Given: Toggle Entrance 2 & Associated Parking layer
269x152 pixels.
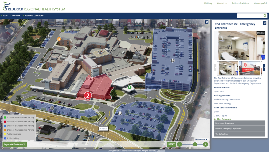Looking at the screenshot, I should pos(19,121).
